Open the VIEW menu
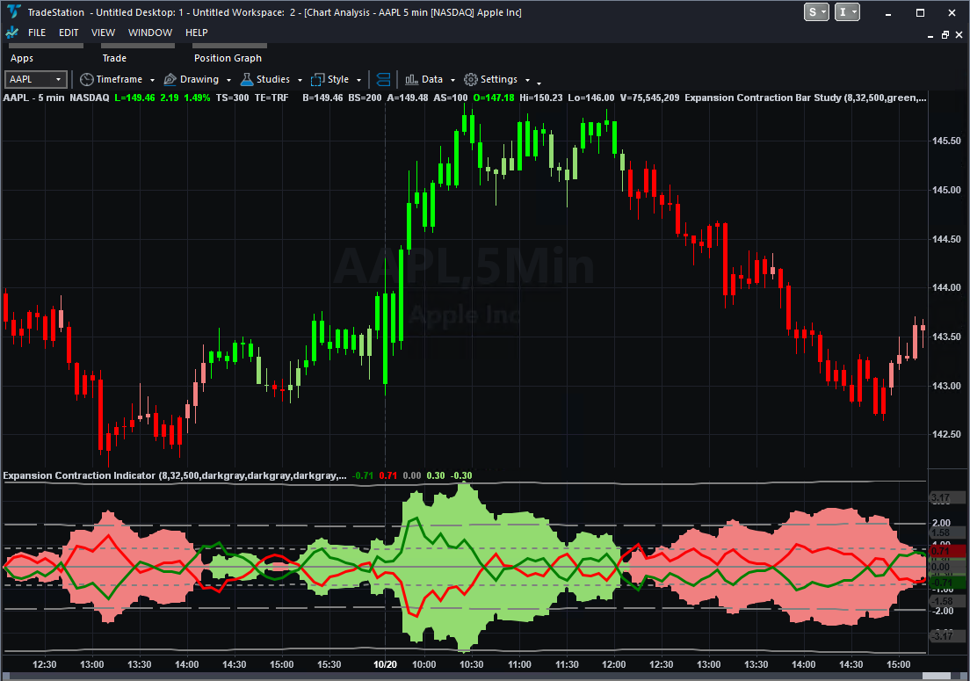This screenshot has height=681, width=970. tap(104, 33)
